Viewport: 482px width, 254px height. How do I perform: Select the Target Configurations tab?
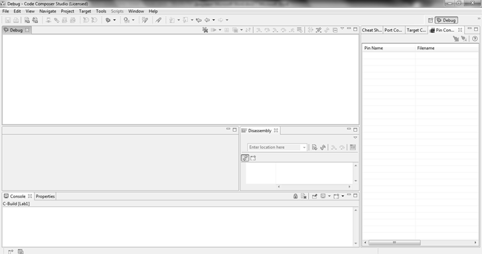pos(416,30)
